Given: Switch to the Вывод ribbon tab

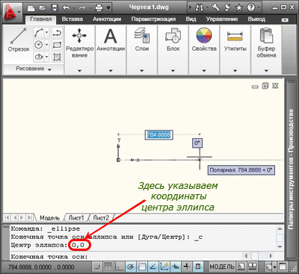Looking at the screenshot, I should [256, 19].
